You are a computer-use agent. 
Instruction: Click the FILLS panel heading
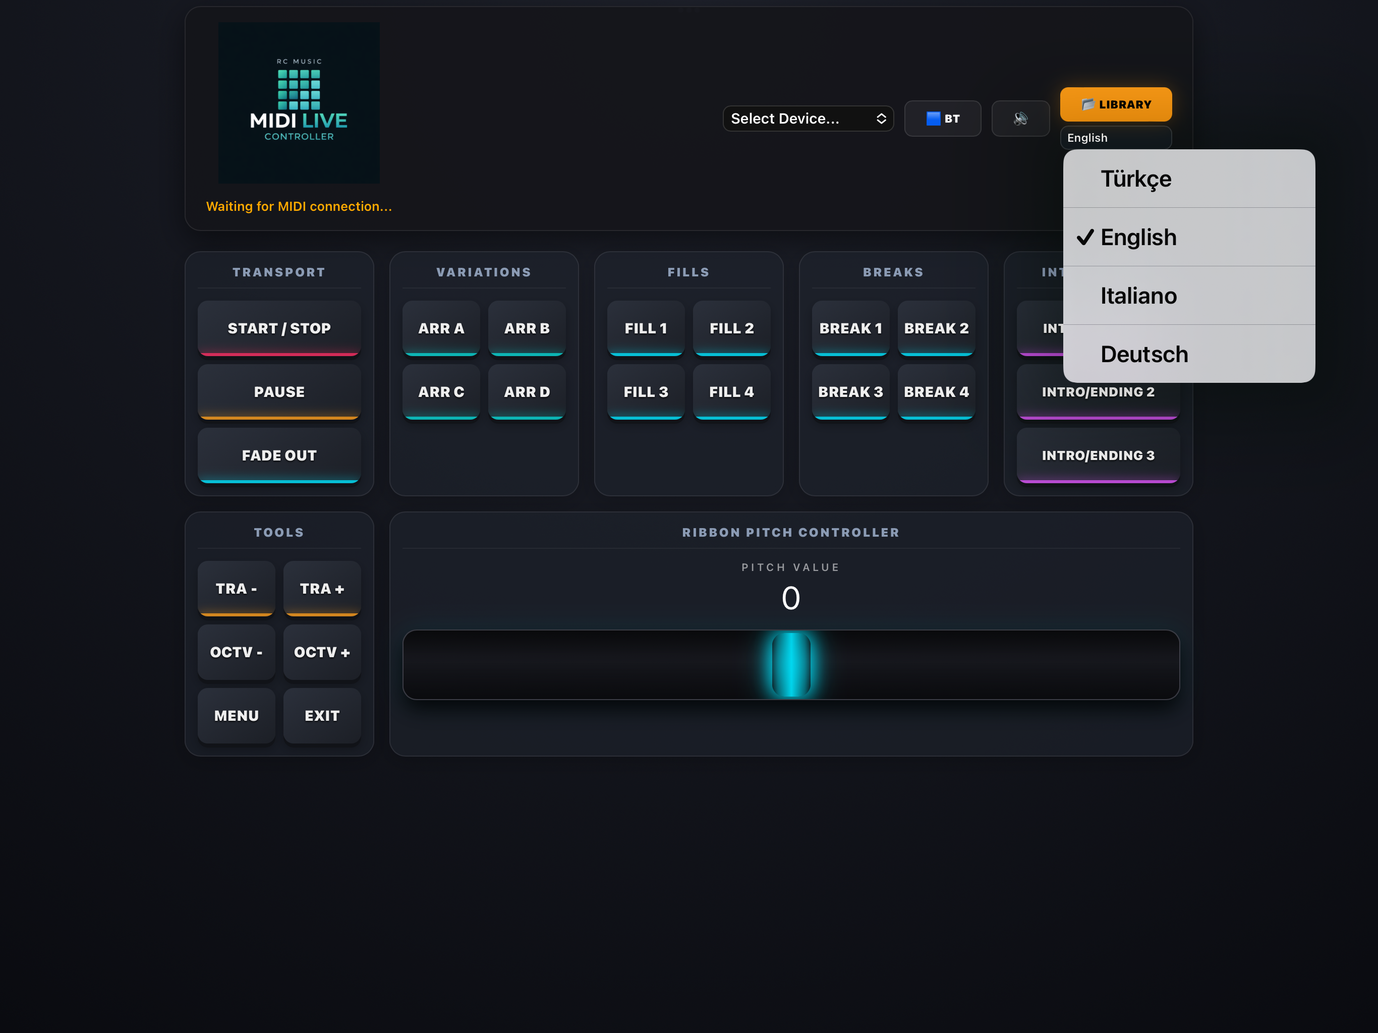tap(688, 272)
